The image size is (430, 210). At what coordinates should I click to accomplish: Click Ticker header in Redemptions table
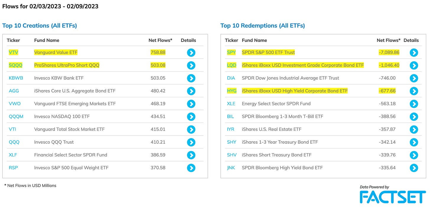click(x=232, y=40)
